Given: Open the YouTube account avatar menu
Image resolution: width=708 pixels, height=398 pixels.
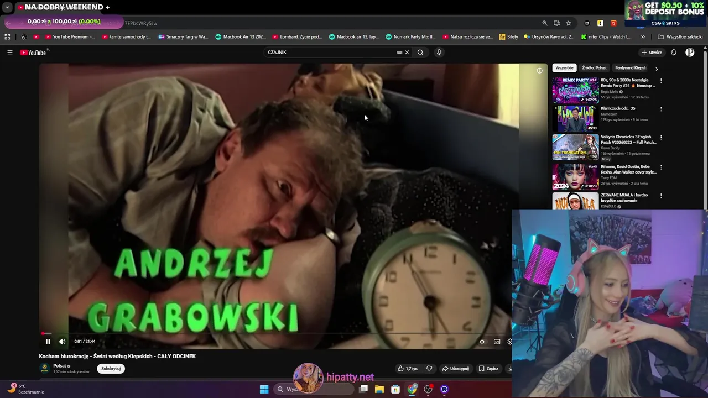Looking at the screenshot, I should 690,53.
